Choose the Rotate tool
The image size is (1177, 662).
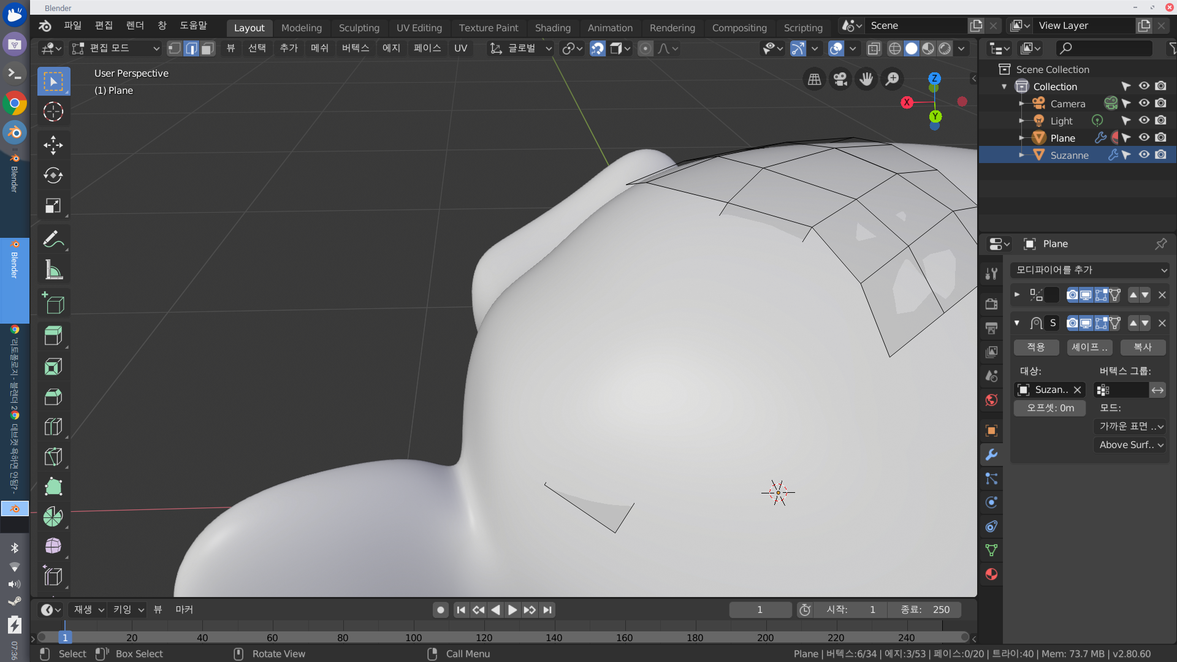point(53,175)
